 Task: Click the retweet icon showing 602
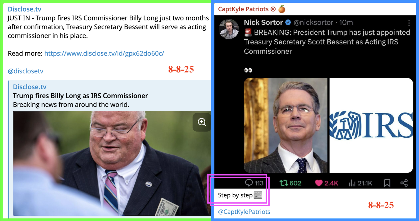(x=284, y=183)
